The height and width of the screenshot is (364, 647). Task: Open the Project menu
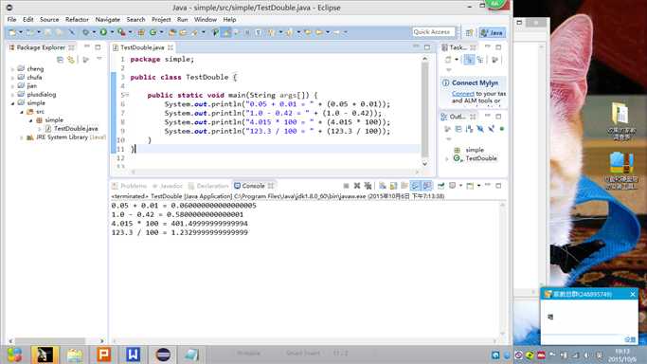tap(161, 19)
